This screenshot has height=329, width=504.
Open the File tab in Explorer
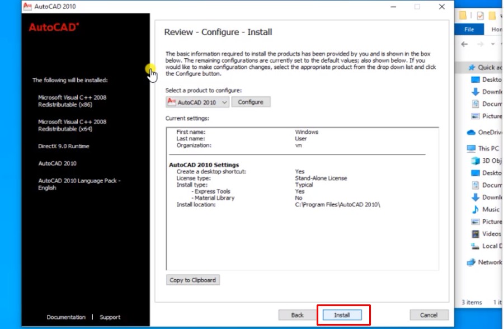(x=469, y=29)
